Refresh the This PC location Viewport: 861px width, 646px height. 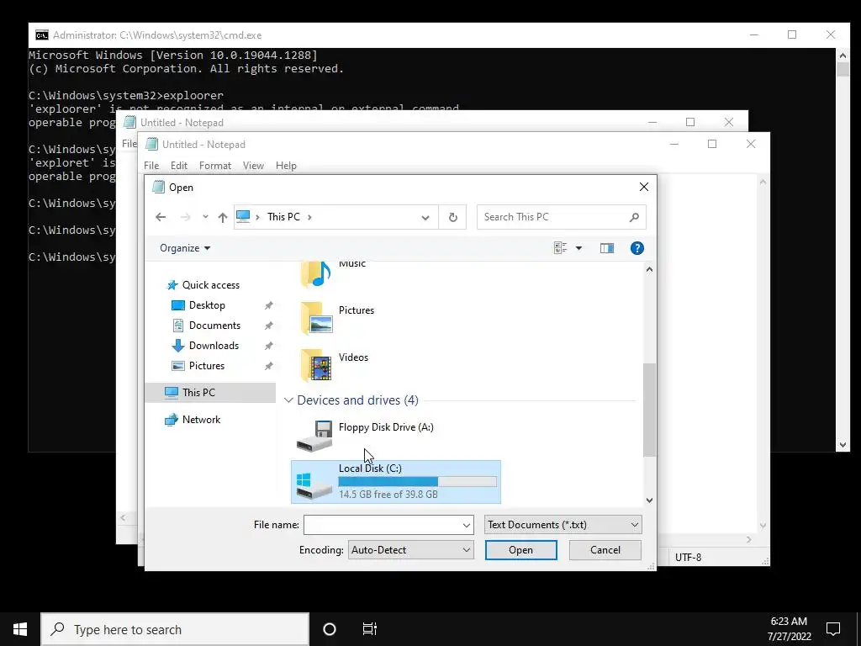pos(453,217)
